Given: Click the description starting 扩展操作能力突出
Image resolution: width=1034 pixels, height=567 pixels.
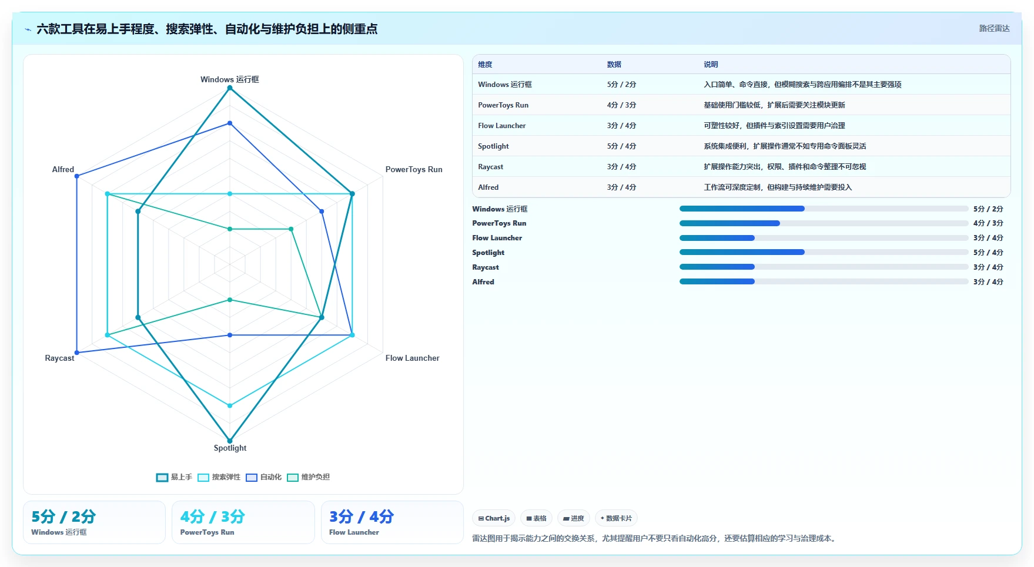Looking at the screenshot, I should tap(785, 167).
